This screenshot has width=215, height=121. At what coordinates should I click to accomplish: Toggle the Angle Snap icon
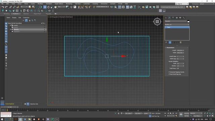(83, 7)
